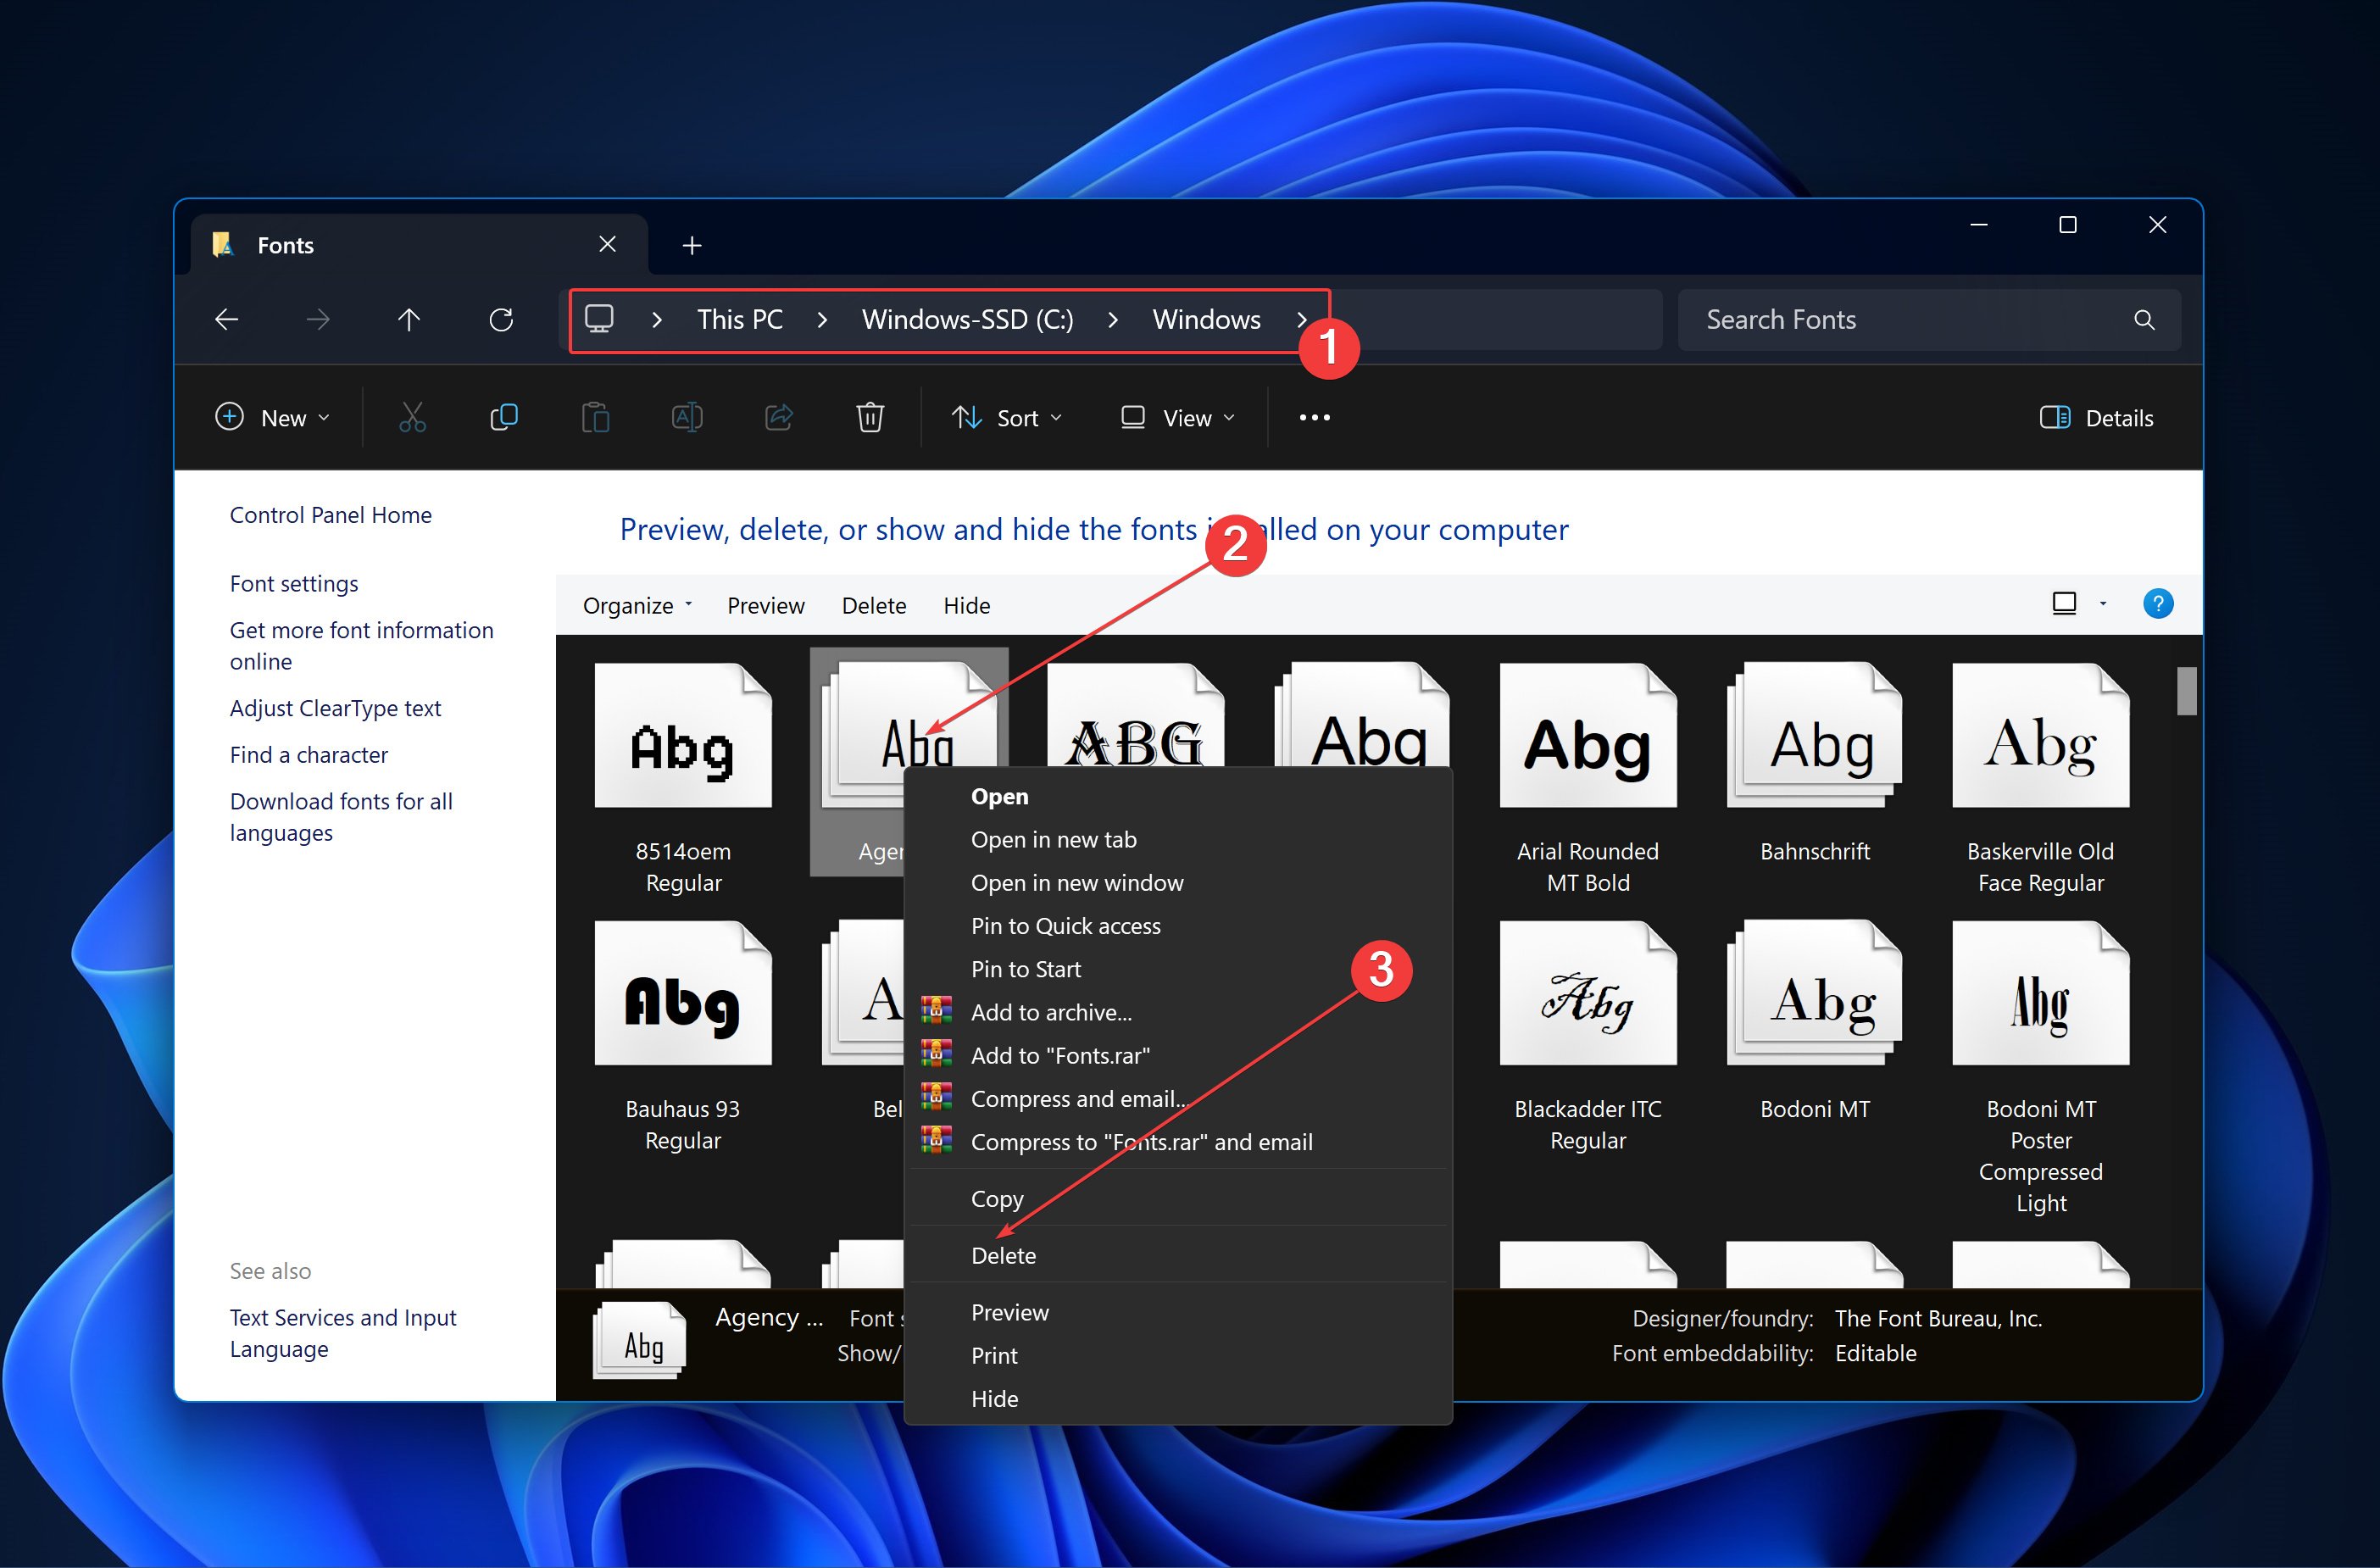2380x1568 pixels.
Task: Open Download fonts for all languages link
Action: click(341, 816)
